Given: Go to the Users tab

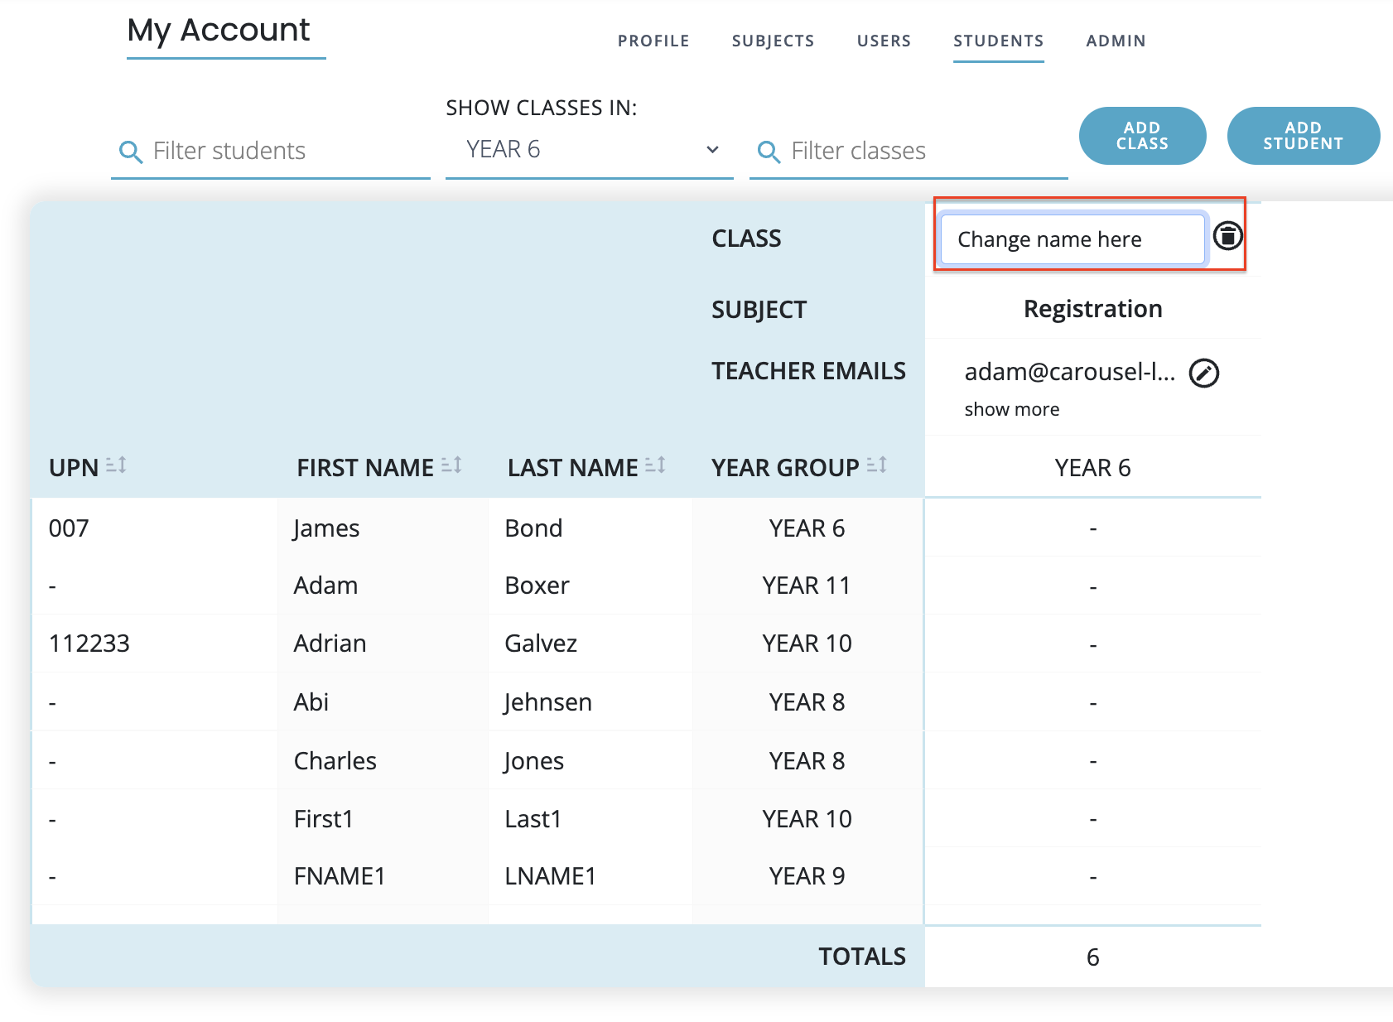Looking at the screenshot, I should (884, 41).
